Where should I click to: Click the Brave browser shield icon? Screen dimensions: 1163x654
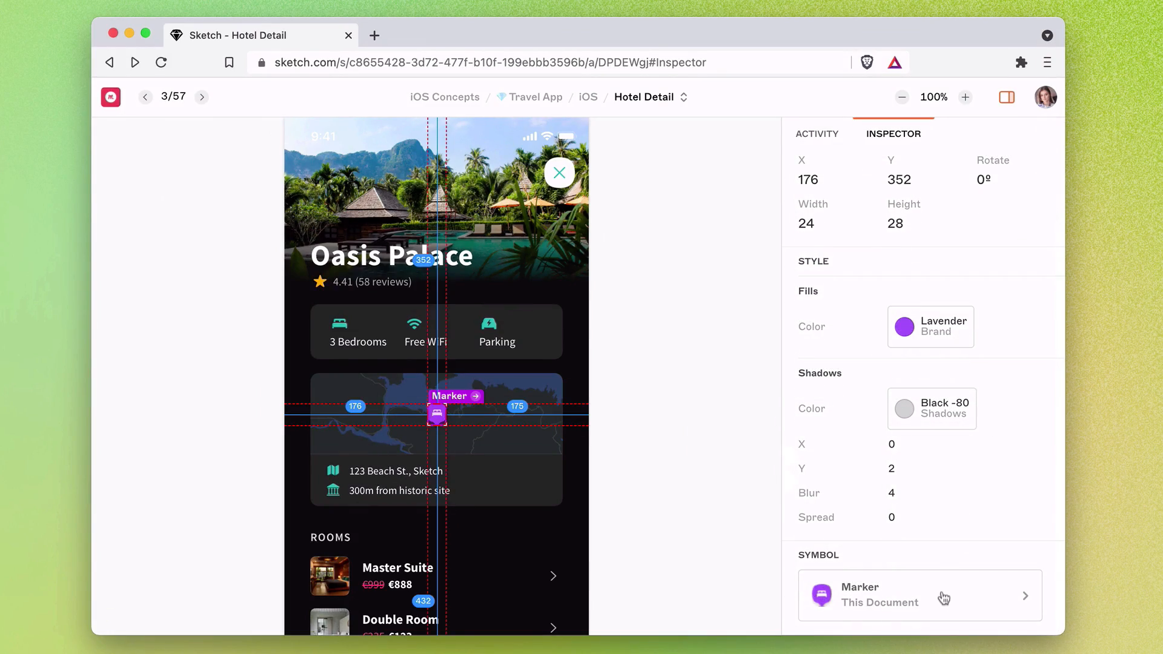click(867, 62)
